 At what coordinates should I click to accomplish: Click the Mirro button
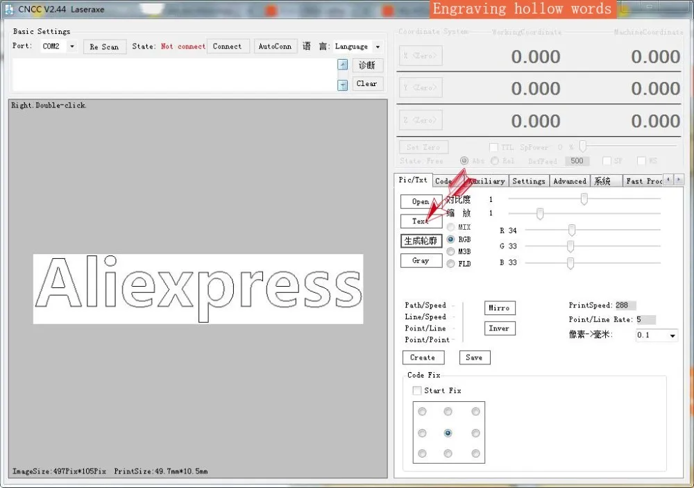pos(500,308)
